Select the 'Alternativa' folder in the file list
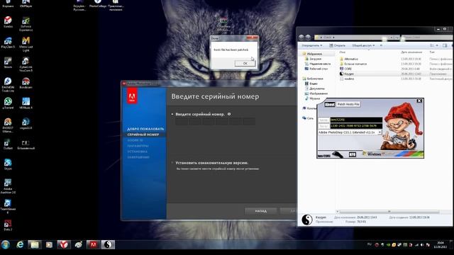Image resolution: width=454 pixels, height=255 pixels. (x=351, y=59)
